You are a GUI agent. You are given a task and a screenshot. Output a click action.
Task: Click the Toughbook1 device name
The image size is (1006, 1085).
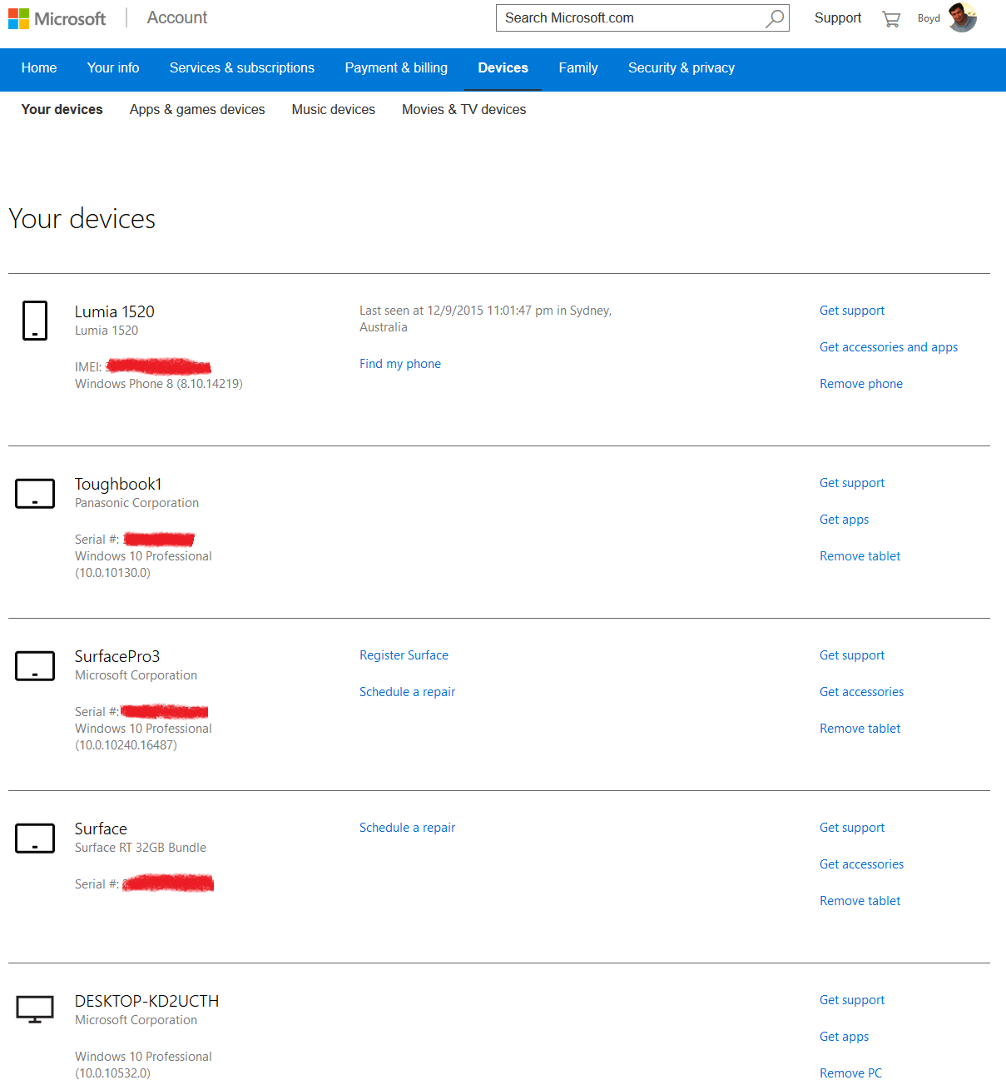pos(118,484)
